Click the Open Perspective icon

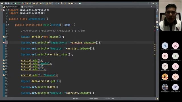pos(153,3)
